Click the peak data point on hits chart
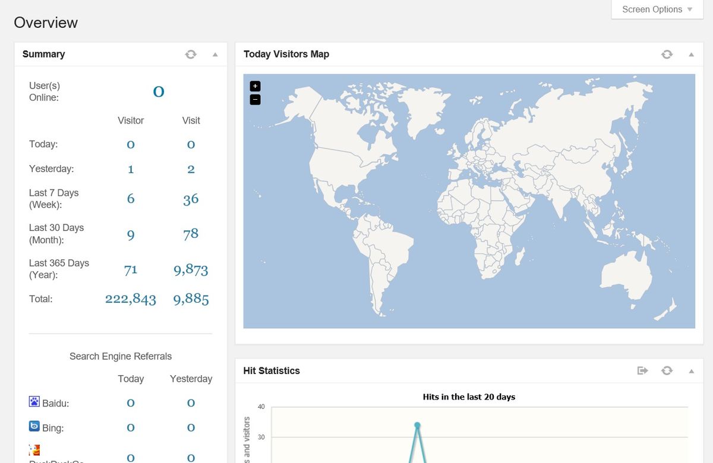The image size is (713, 463). [x=417, y=425]
